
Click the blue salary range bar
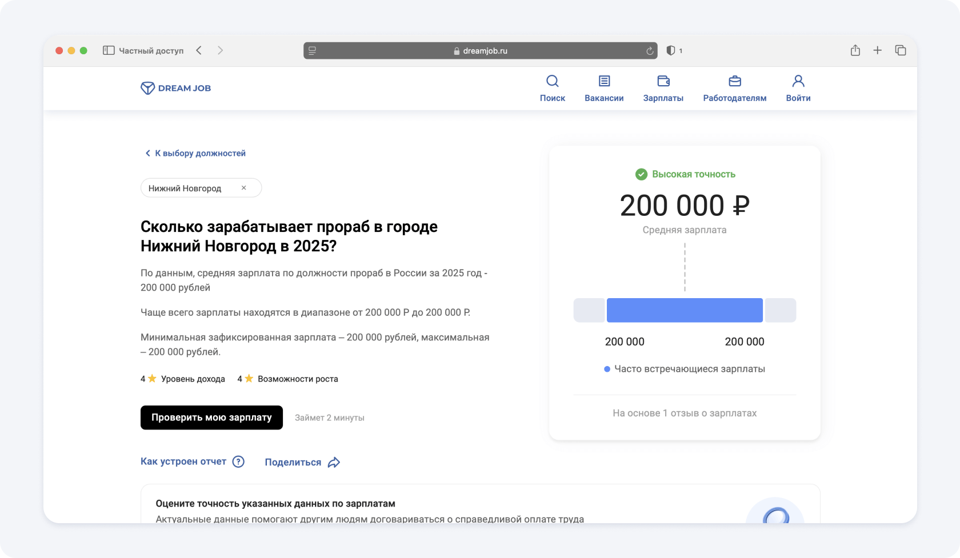[x=684, y=310]
